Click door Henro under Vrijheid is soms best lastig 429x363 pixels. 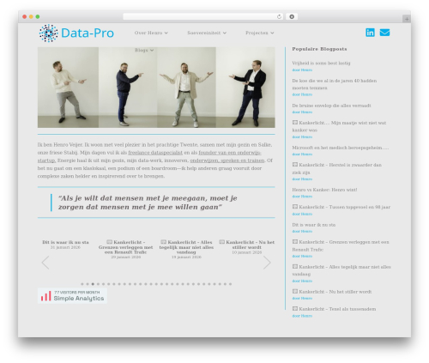[x=302, y=70]
